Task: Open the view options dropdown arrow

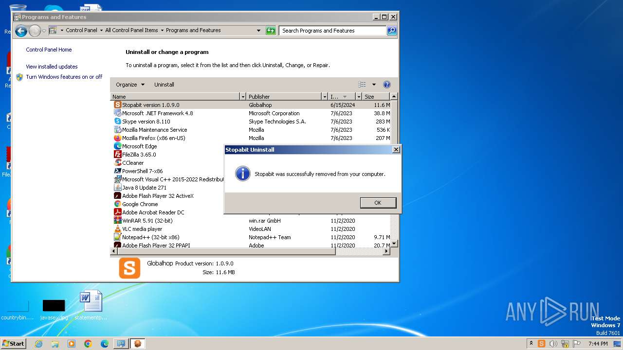Action: (374, 85)
